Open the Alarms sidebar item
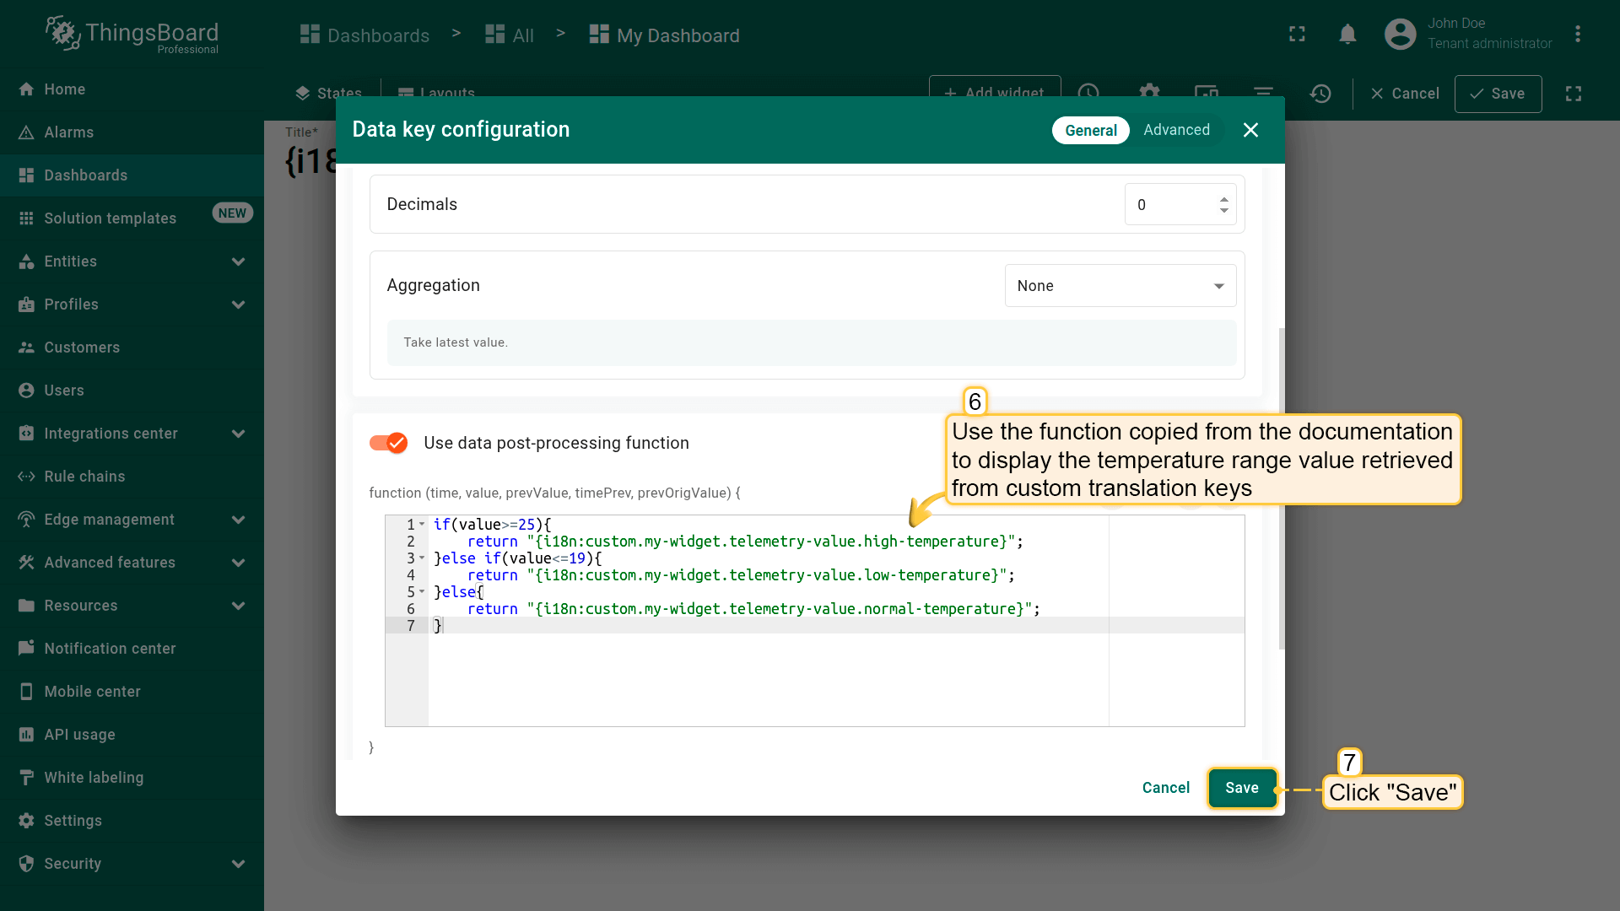 (x=68, y=132)
